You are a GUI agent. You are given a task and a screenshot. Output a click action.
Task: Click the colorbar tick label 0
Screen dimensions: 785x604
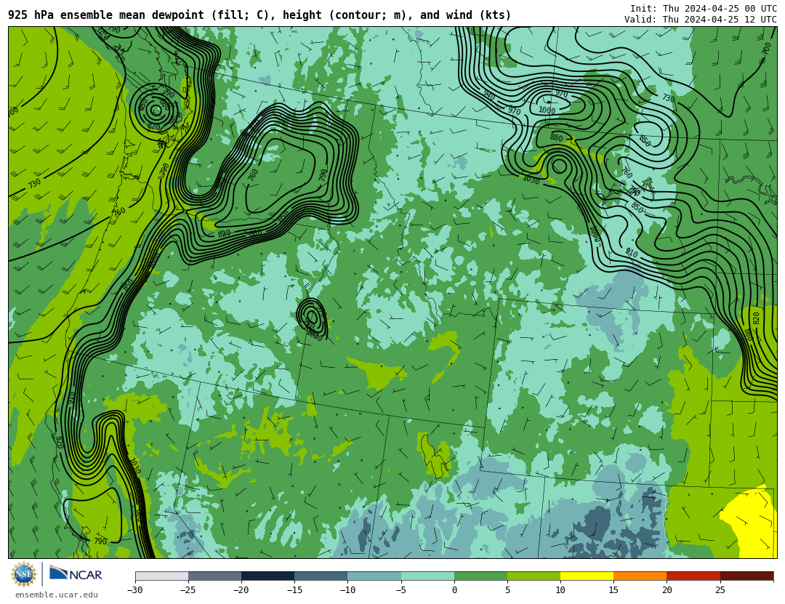(x=454, y=590)
